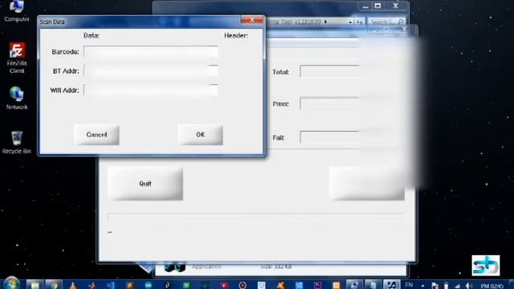514x289 pixels.
Task: Open VLC media player taskbar icon
Action: click(x=73, y=285)
